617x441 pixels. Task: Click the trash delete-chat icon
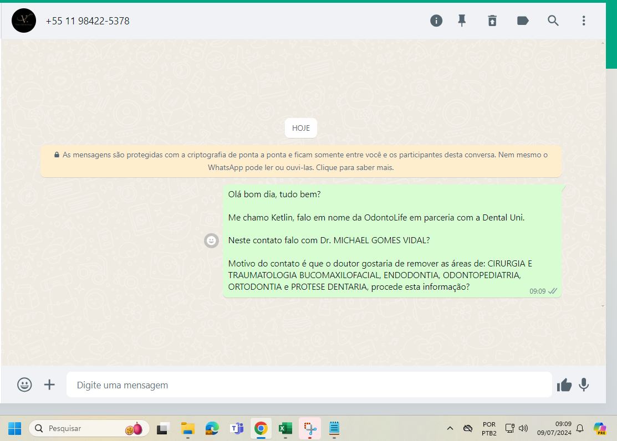pyautogui.click(x=492, y=20)
